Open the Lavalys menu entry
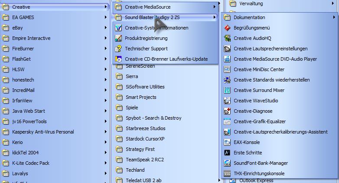339x183 pixels. pyautogui.click(x=55, y=173)
